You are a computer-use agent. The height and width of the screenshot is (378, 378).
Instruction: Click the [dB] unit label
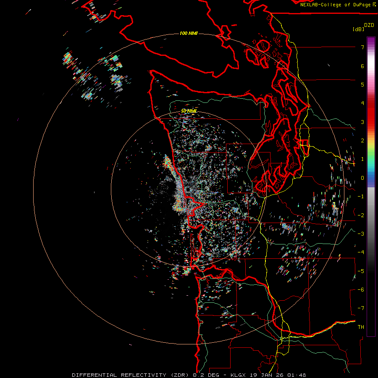tap(359, 29)
